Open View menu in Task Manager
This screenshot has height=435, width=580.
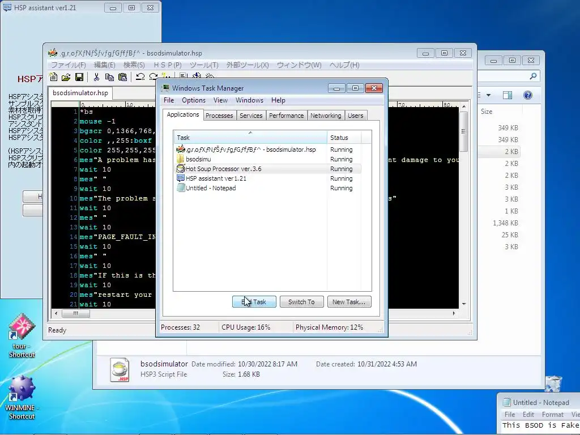(220, 100)
